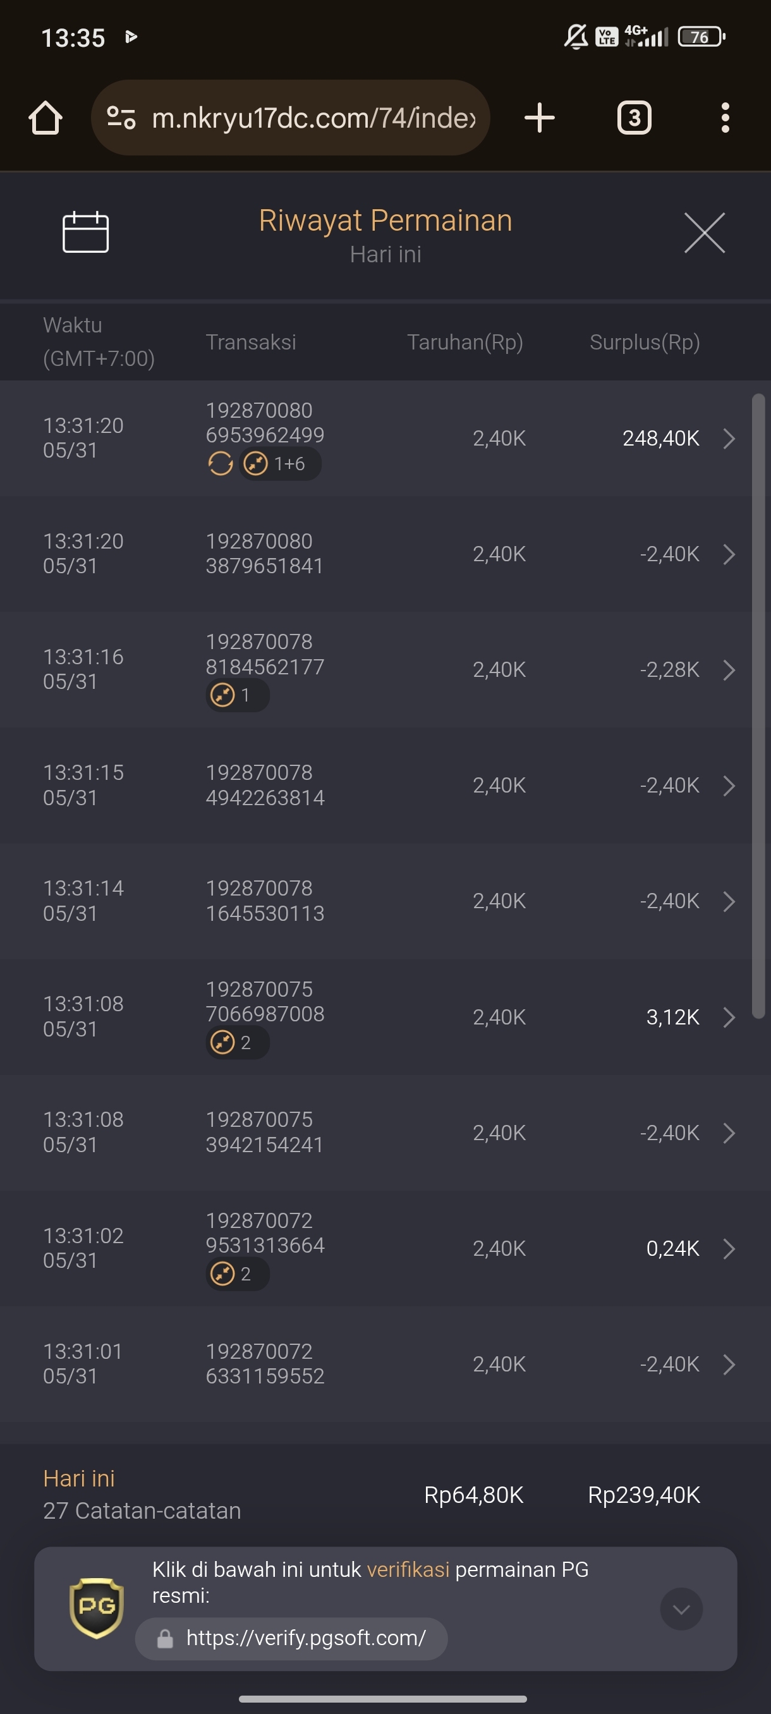Screen dimensions: 771x1714
Task: Open a new browser tab with plus
Action: coord(540,118)
